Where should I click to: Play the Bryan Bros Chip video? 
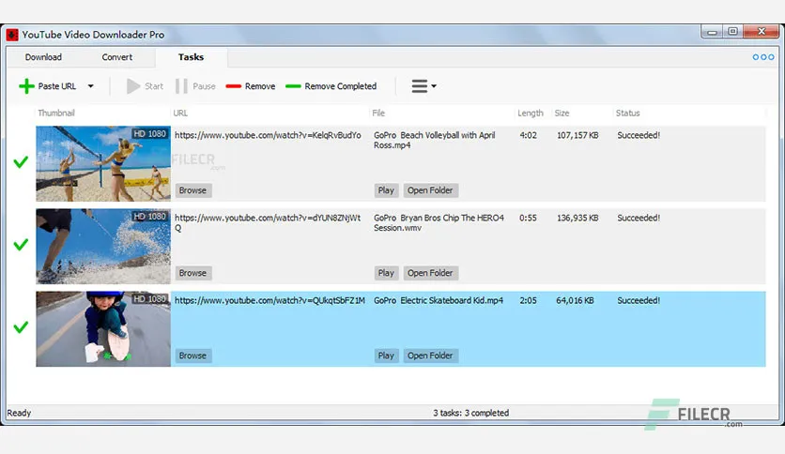pos(386,273)
